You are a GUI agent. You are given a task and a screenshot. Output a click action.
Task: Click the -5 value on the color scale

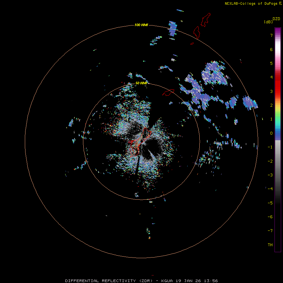tap(270, 203)
